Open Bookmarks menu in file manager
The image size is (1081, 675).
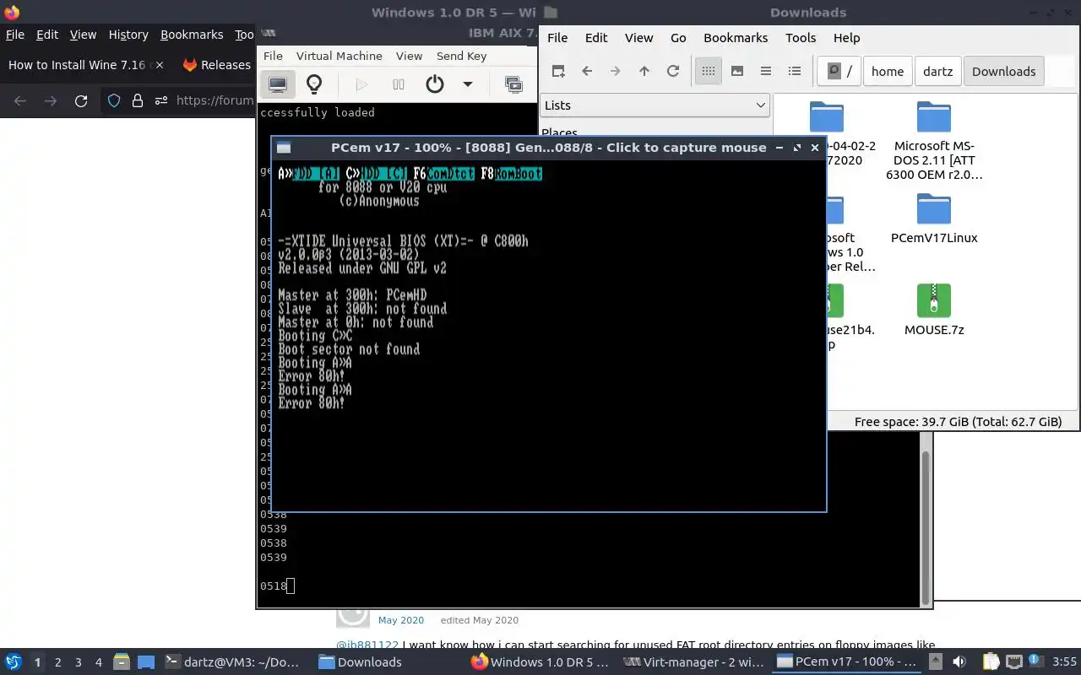click(736, 38)
